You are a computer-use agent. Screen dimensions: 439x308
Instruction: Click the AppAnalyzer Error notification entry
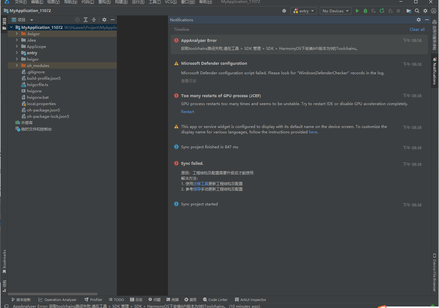coord(299,44)
